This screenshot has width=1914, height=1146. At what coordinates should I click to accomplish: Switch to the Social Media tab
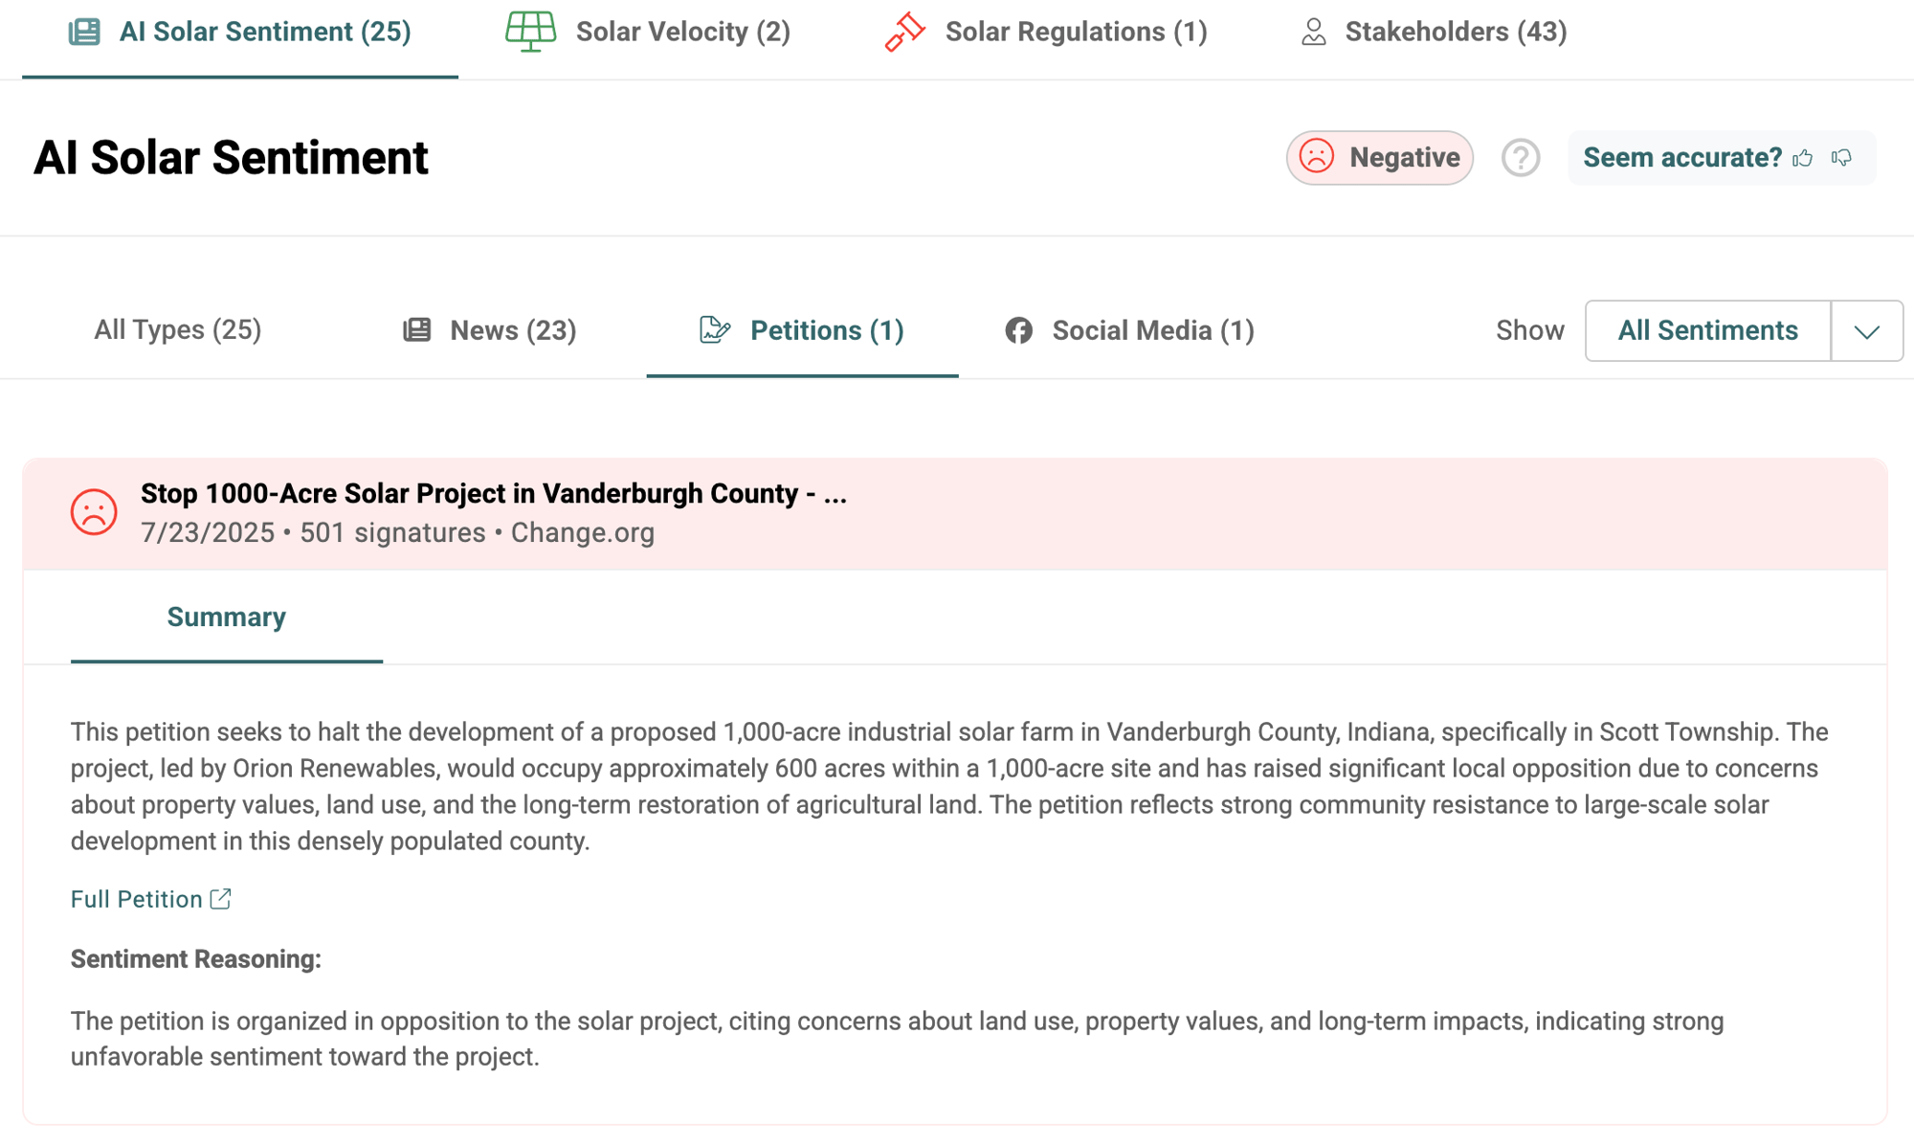point(1152,329)
